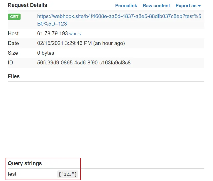Image resolution: width=213 pixels, height=181 pixels.
Task: Select the host IP 61.78.79.193
Action: pos(52,33)
